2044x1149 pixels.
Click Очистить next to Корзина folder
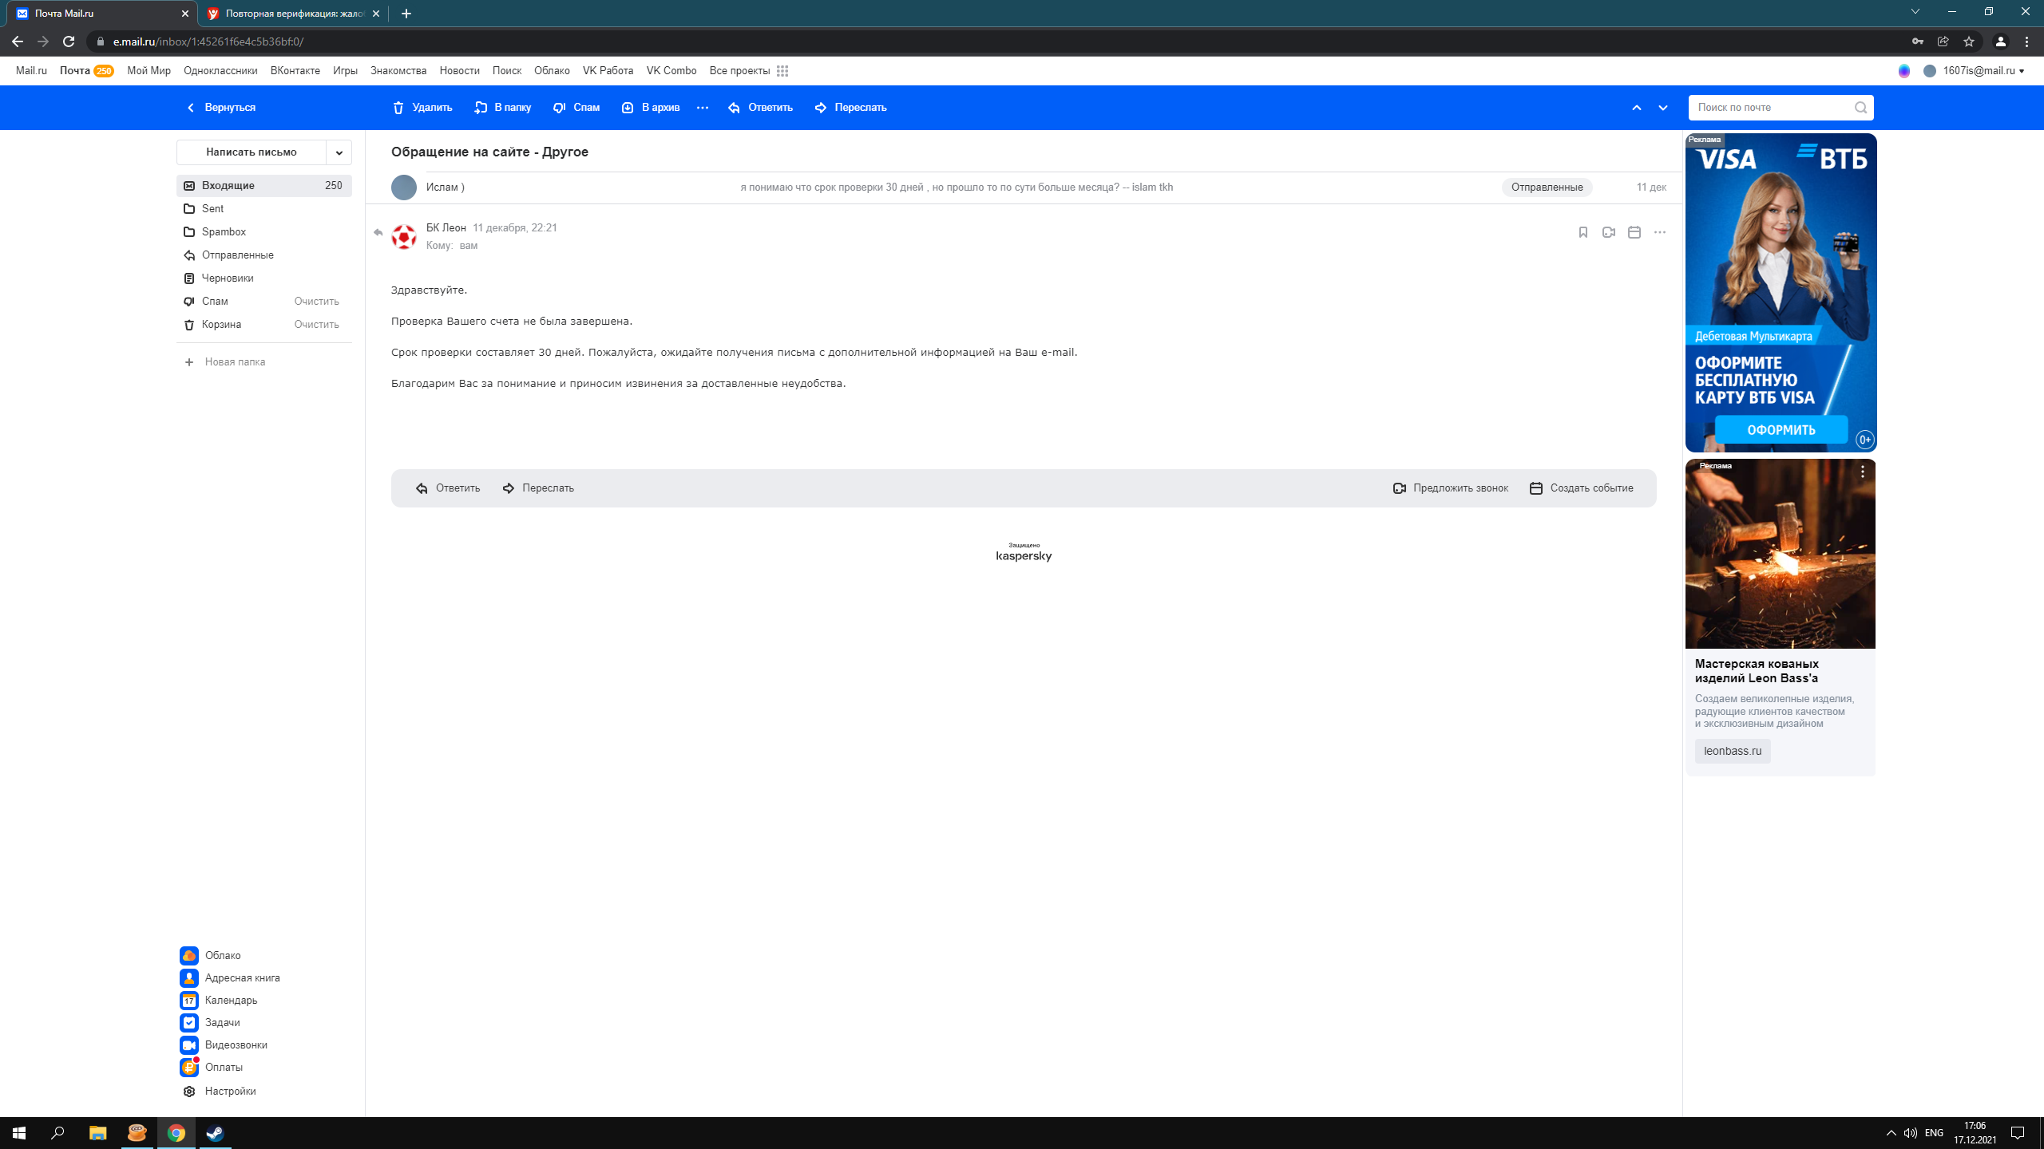tap(316, 325)
